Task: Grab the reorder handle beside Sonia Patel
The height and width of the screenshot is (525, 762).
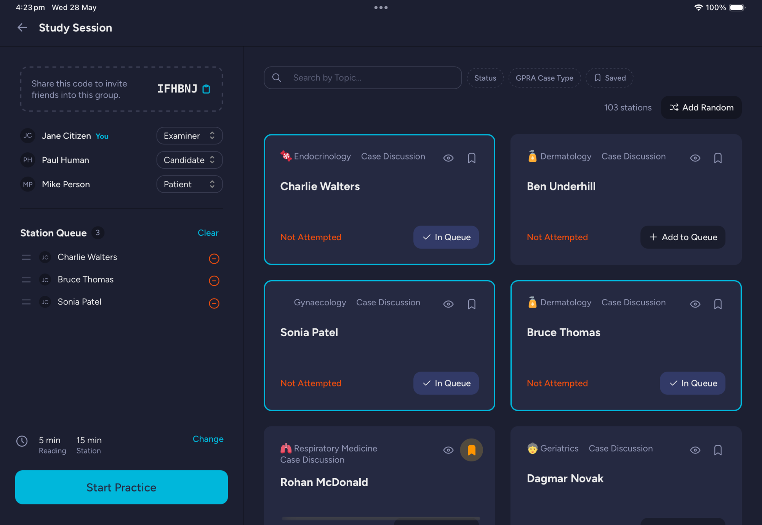Action: 26,302
